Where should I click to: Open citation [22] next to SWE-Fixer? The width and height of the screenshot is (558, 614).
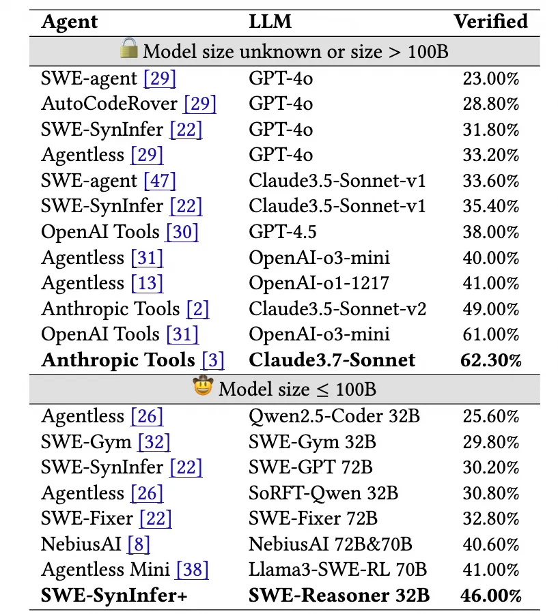(156, 518)
